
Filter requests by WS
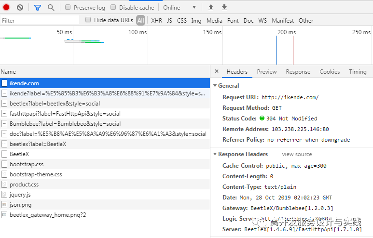tap(262, 21)
